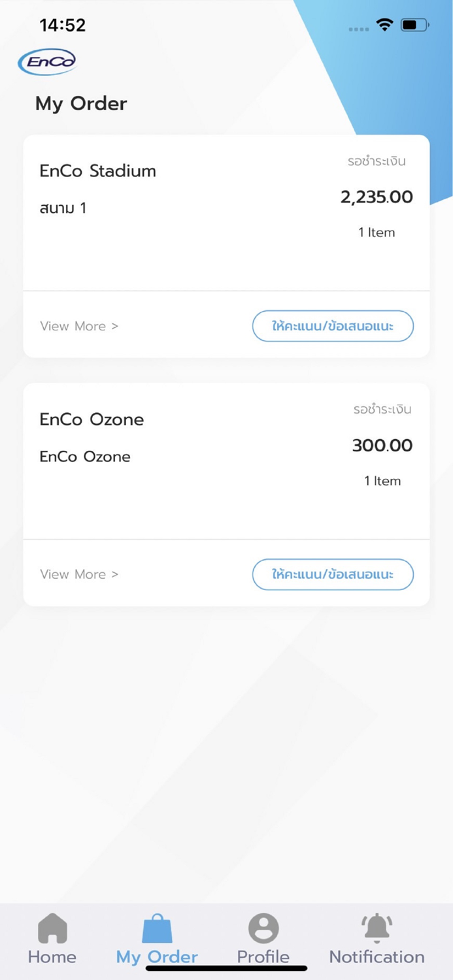Expand View More on EnCo Ozone order
The height and width of the screenshot is (980, 453).
tap(78, 574)
